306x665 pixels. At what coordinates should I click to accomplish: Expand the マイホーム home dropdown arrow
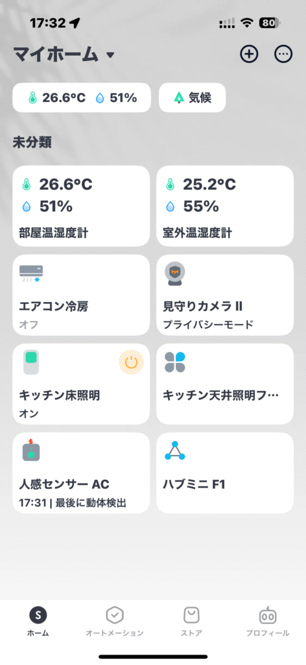[110, 55]
